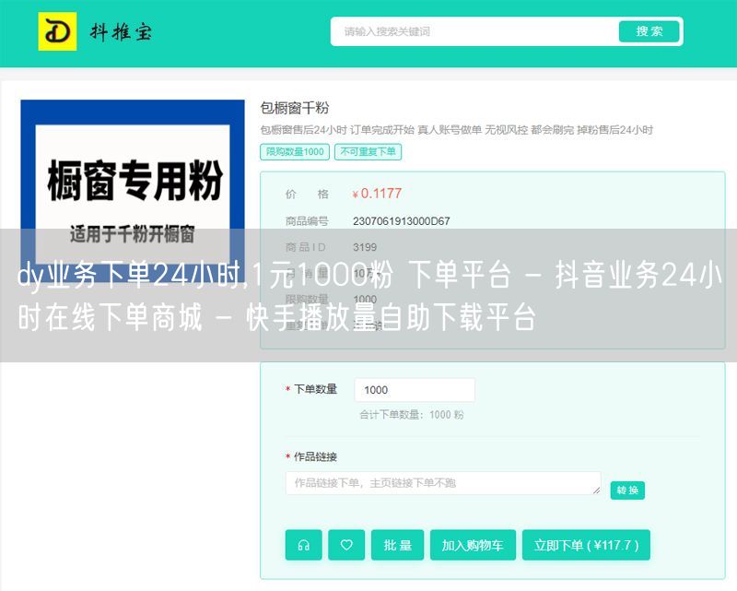Image resolution: width=737 pixels, height=591 pixels.
Task: Click the 抖推宝 site name text
Action: [x=122, y=32]
